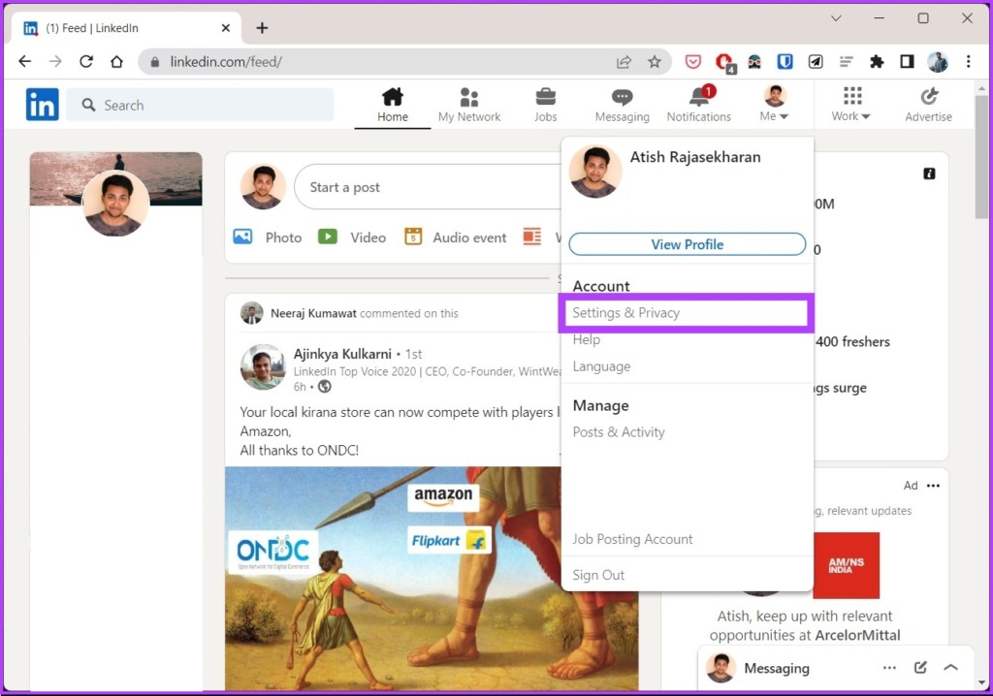Screen dimensions: 993x696
Task: Open a new browser tab
Action: pyautogui.click(x=262, y=28)
